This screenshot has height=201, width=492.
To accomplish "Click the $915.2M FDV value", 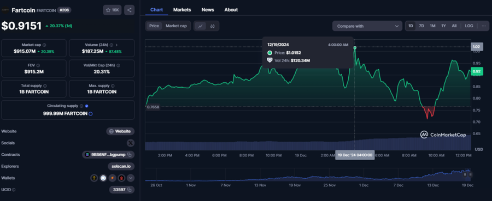I will [x=34, y=71].
